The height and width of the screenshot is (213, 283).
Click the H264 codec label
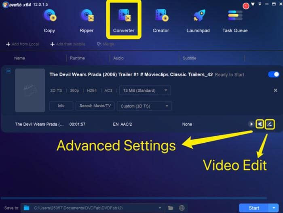point(92,91)
